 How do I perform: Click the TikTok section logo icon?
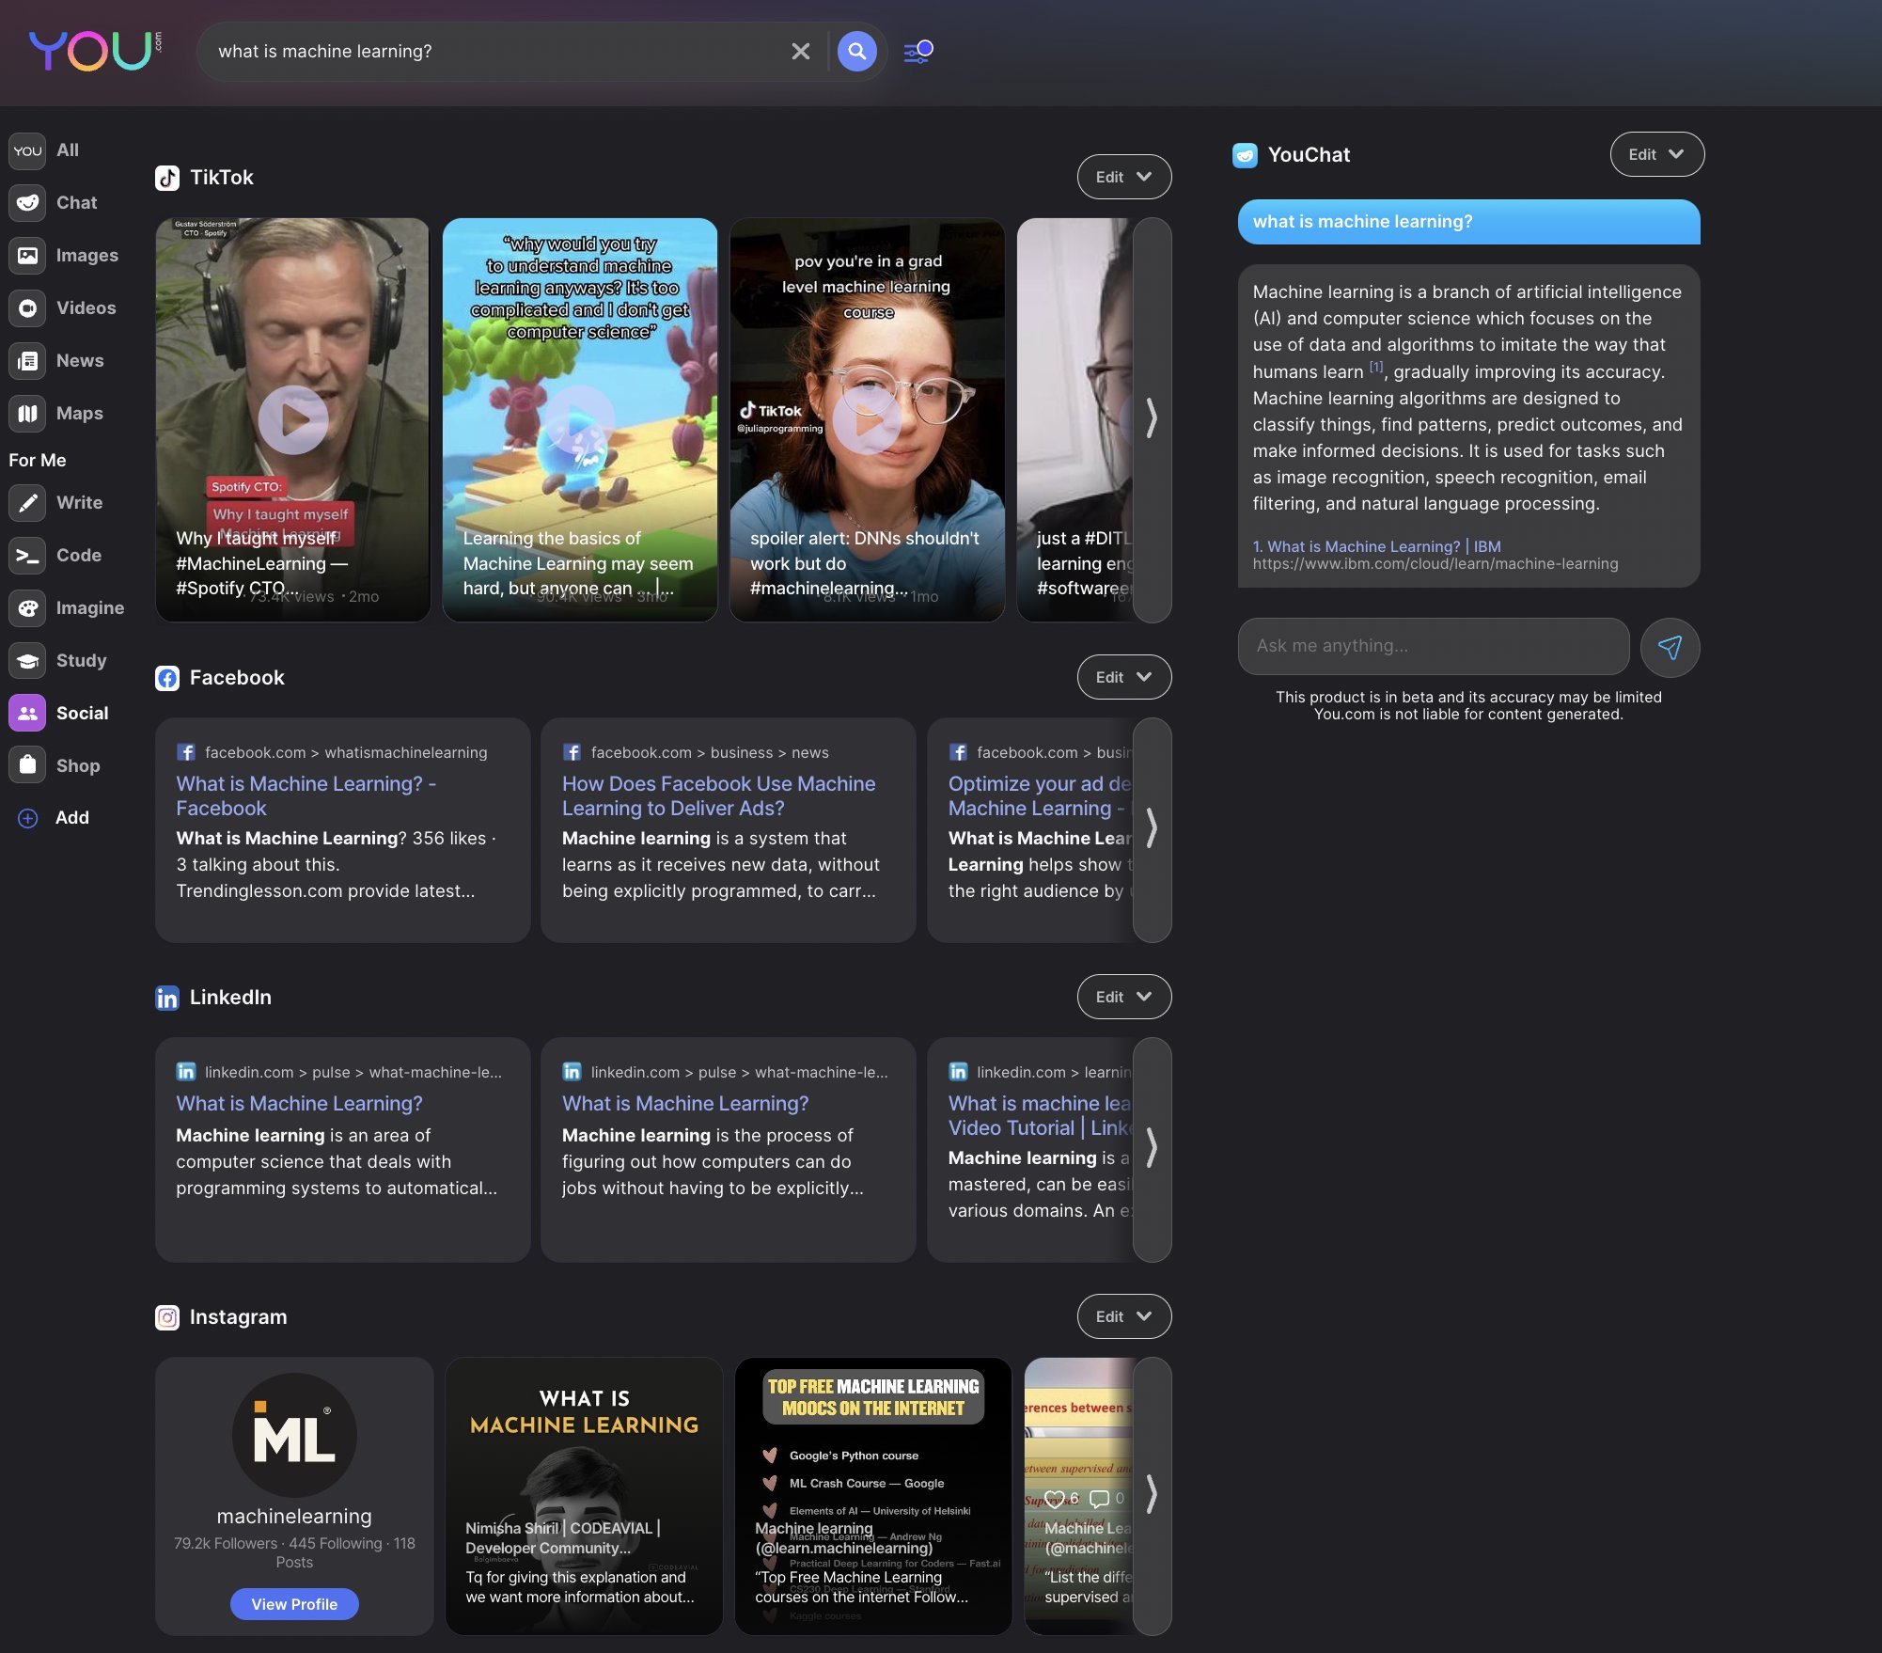[x=167, y=178]
